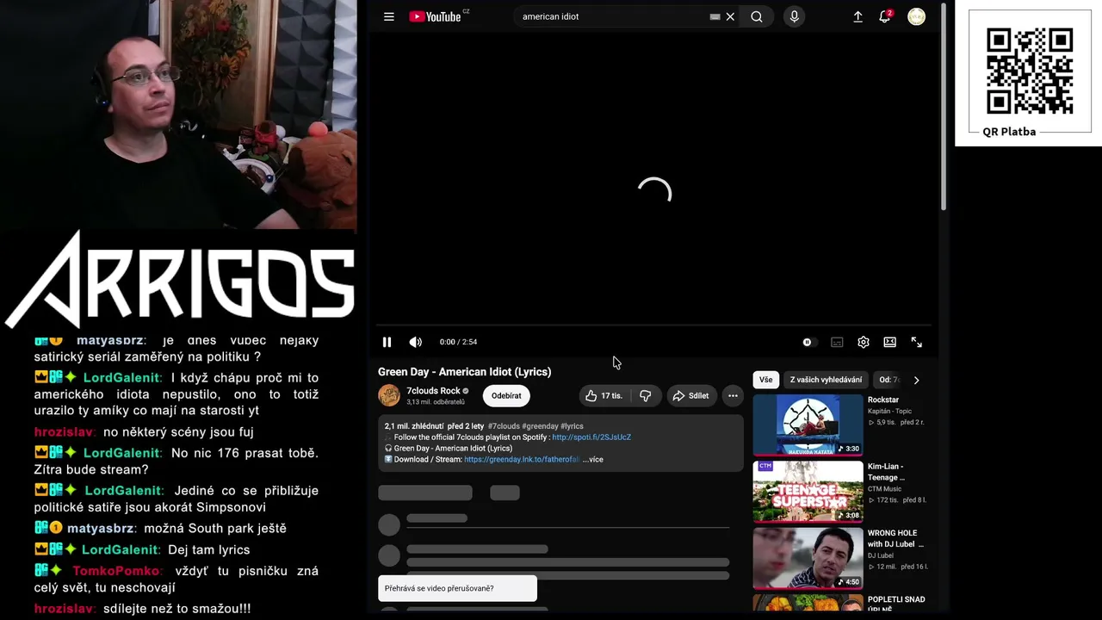Expand the description with '...více'
The image size is (1102, 620).
click(593, 460)
